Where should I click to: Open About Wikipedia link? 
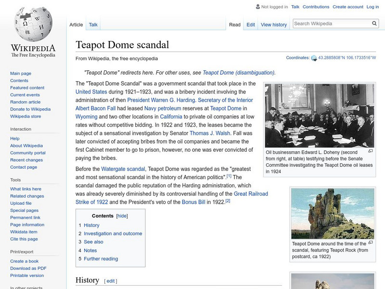pos(26,145)
